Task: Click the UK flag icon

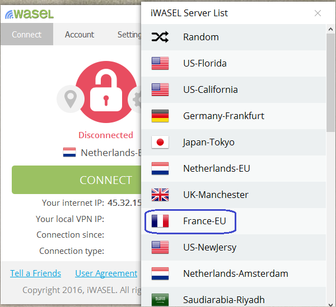Action: tap(160, 195)
